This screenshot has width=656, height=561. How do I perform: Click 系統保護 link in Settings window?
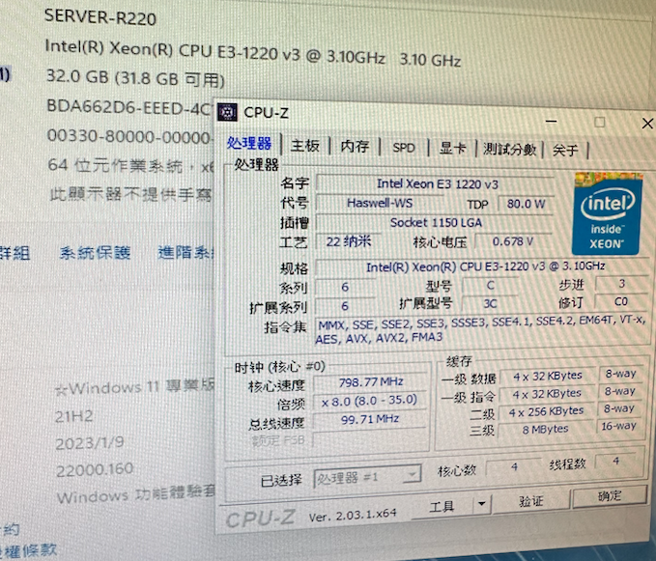[x=95, y=252]
